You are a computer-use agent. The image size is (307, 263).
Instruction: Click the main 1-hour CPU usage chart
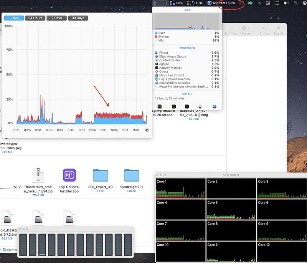[x=82, y=74]
